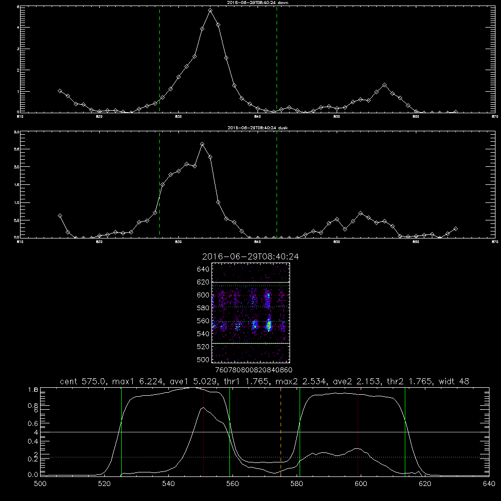
Task: Click the green vertical line near 559 in the bottom plot
Action: (230, 432)
